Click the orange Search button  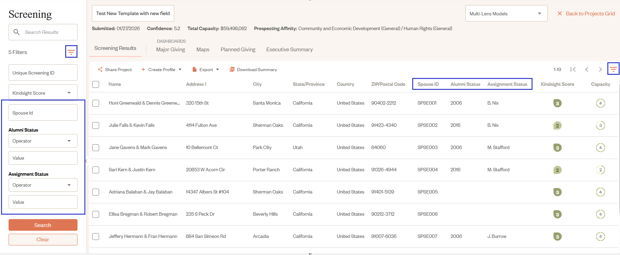[43, 225]
